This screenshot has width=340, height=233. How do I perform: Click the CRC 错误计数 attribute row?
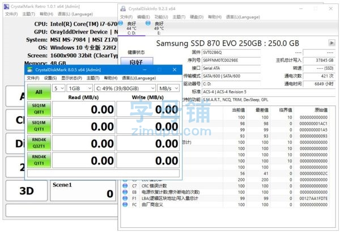tap(226, 186)
